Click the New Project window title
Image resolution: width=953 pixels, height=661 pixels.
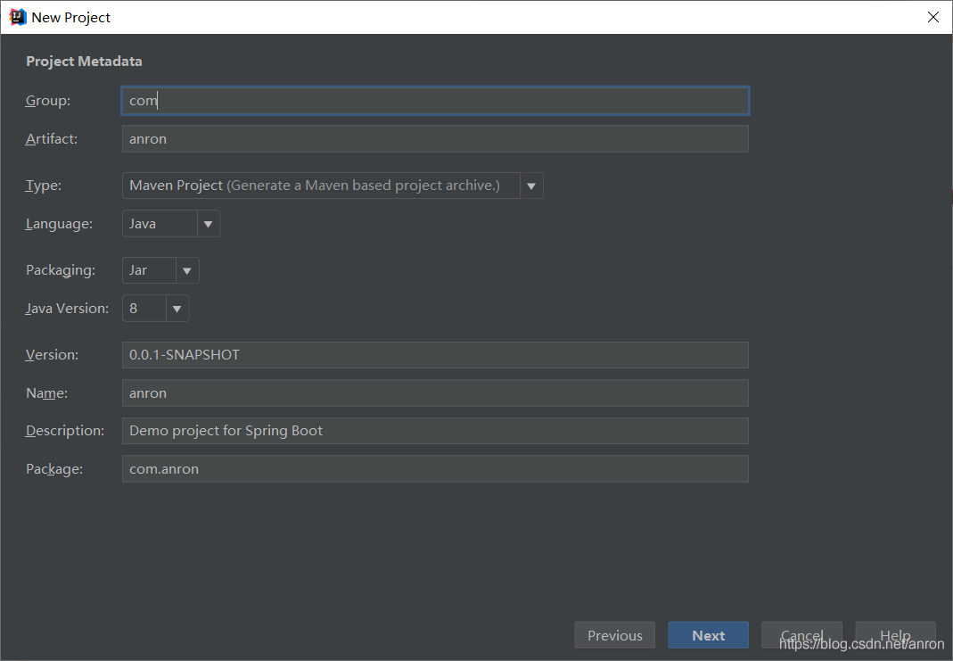(x=71, y=18)
